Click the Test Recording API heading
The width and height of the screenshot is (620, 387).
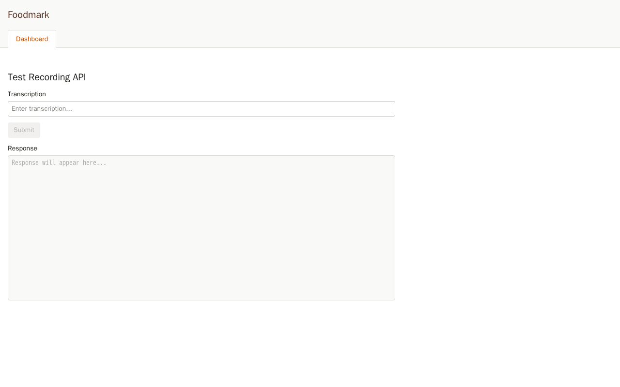pos(47,77)
